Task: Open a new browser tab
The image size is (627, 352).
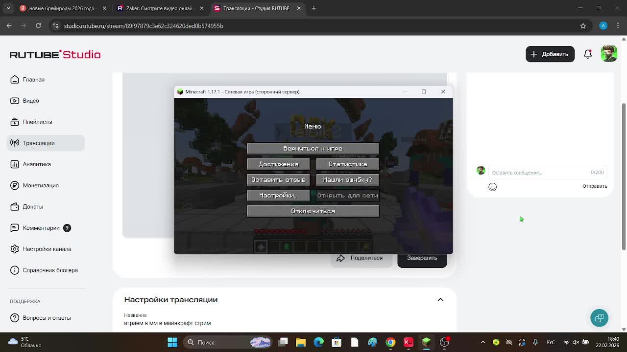Action: pyautogui.click(x=314, y=8)
